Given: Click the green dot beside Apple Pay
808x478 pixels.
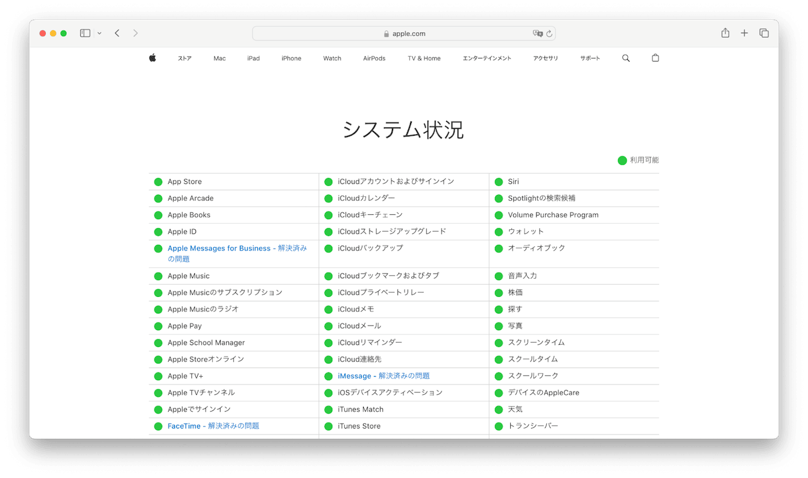Looking at the screenshot, I should (x=158, y=327).
